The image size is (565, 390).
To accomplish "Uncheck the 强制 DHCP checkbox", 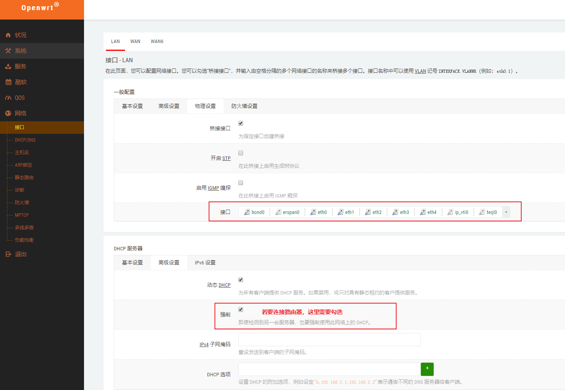I will 240,309.
